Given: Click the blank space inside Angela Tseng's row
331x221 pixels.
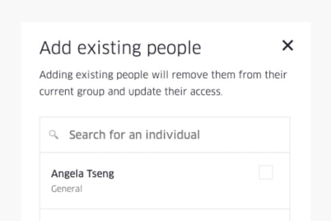Looking at the screenshot, I should coord(186,181).
